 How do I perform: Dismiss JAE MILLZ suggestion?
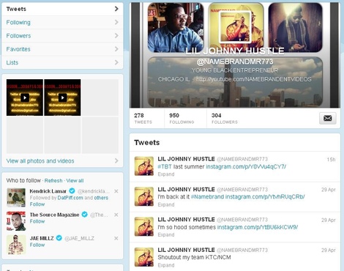tap(116, 238)
